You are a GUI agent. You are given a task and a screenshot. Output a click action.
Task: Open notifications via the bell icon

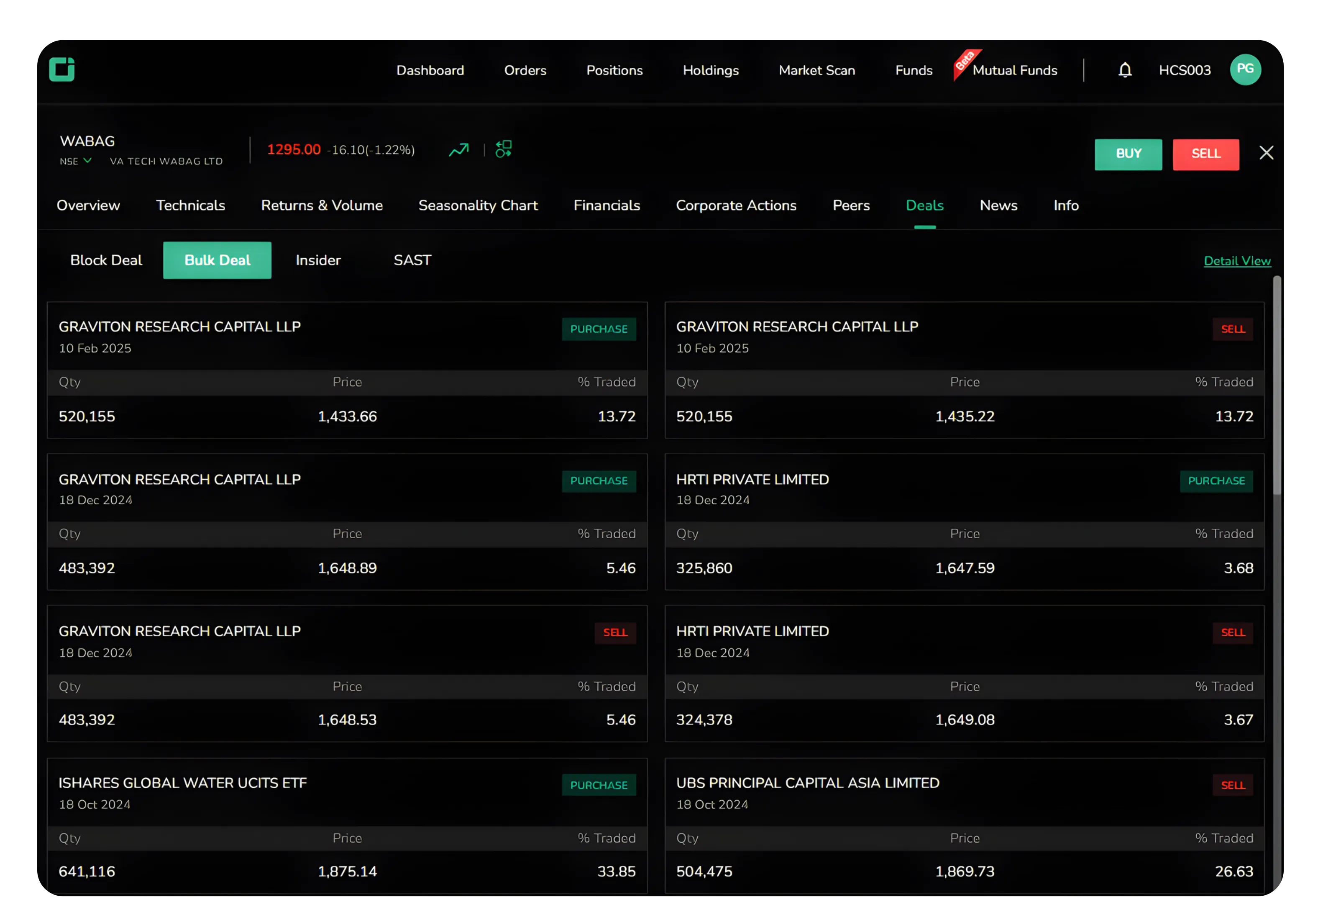(x=1125, y=69)
